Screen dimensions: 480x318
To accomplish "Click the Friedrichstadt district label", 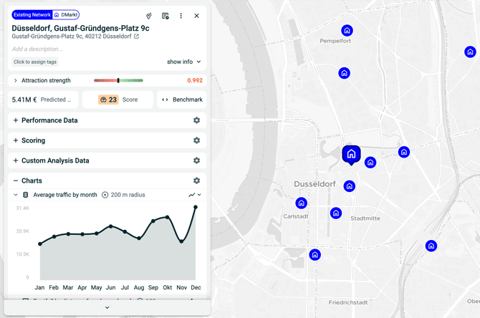I will tap(348, 302).
